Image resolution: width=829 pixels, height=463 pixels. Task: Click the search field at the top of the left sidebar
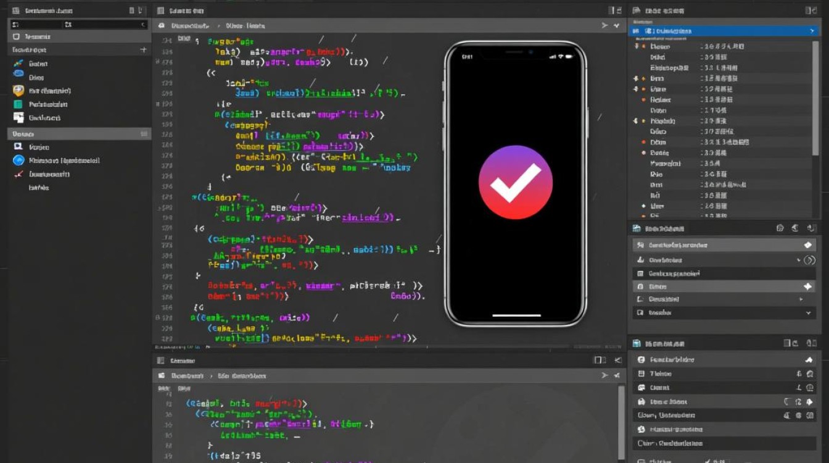click(37, 24)
